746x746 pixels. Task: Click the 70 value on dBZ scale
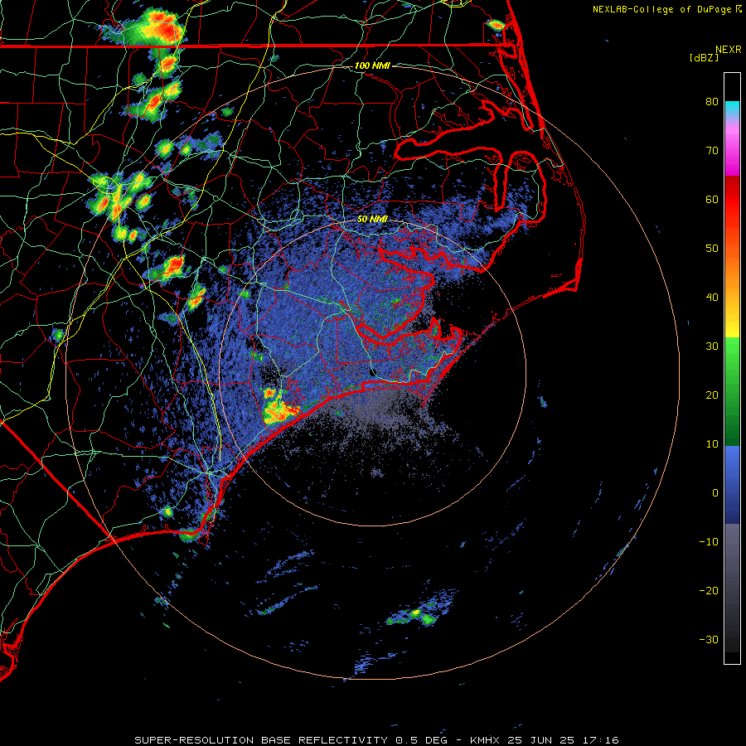[x=712, y=151]
